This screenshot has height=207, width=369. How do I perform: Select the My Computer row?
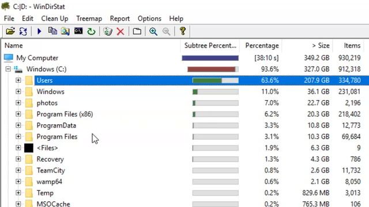tap(184, 58)
